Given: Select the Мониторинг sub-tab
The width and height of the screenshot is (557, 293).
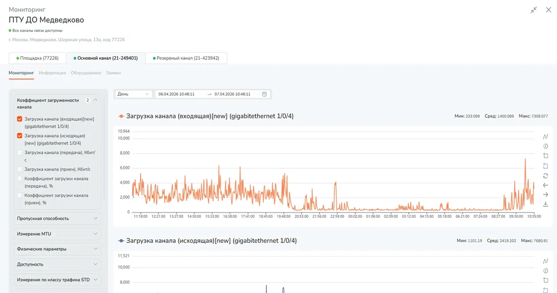Looking at the screenshot, I should coord(21,73).
